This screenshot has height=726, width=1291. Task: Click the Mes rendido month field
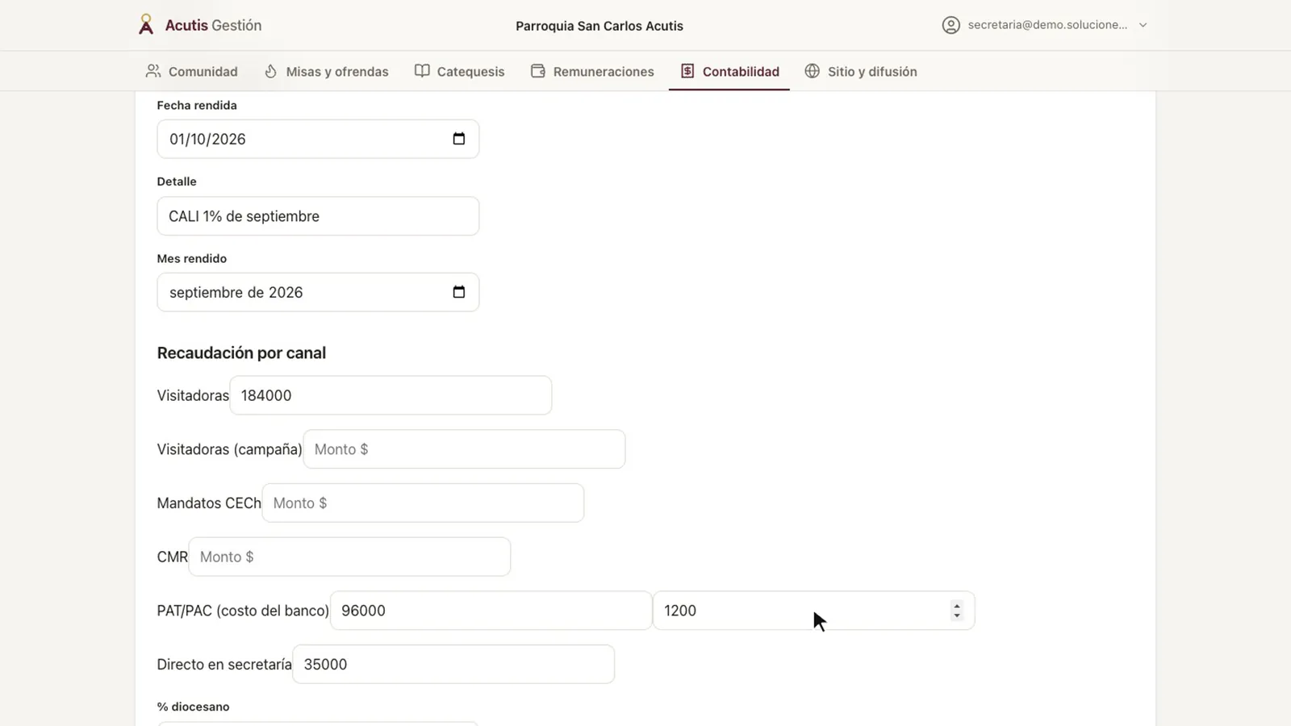[x=318, y=292]
